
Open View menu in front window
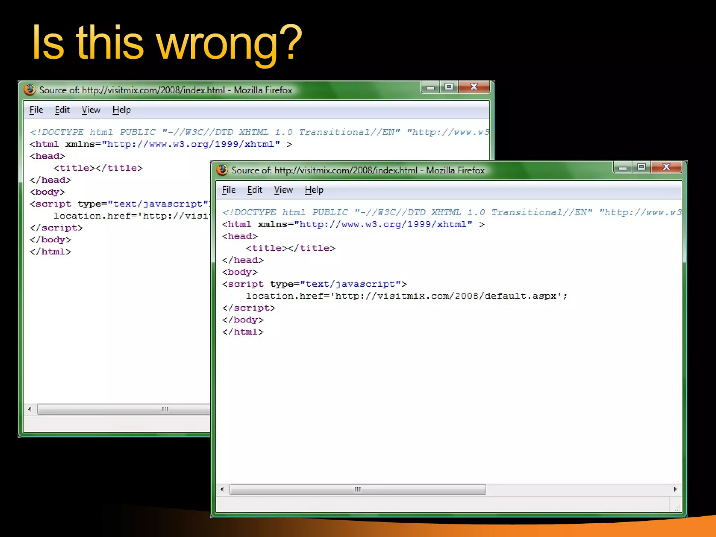[283, 190]
